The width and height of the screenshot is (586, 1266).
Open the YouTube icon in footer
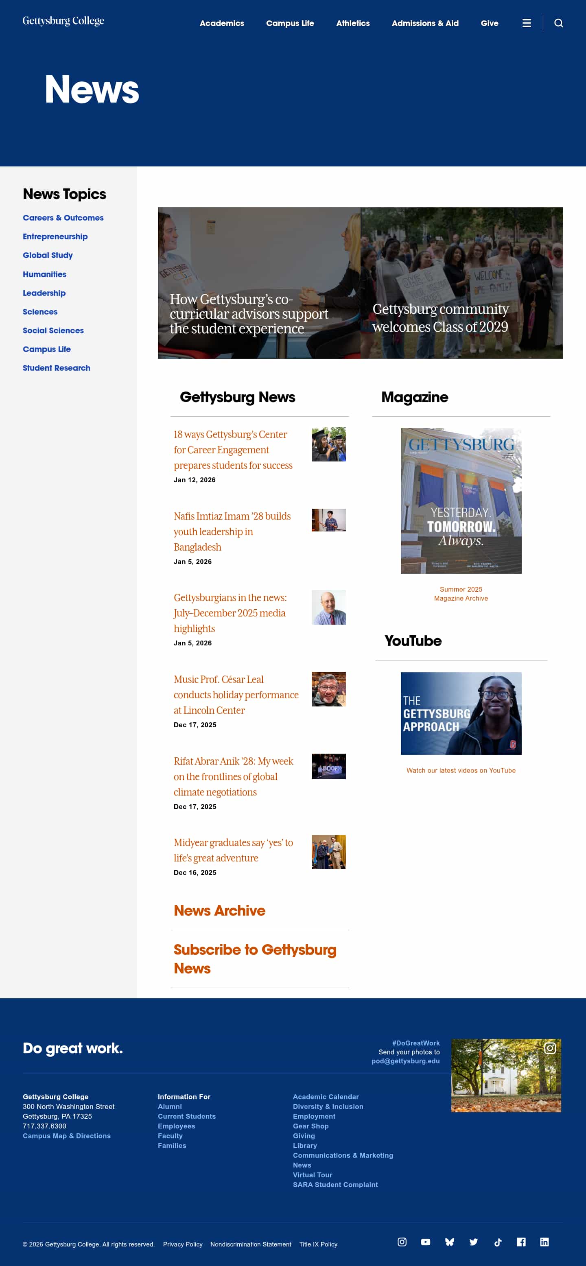tap(426, 1242)
